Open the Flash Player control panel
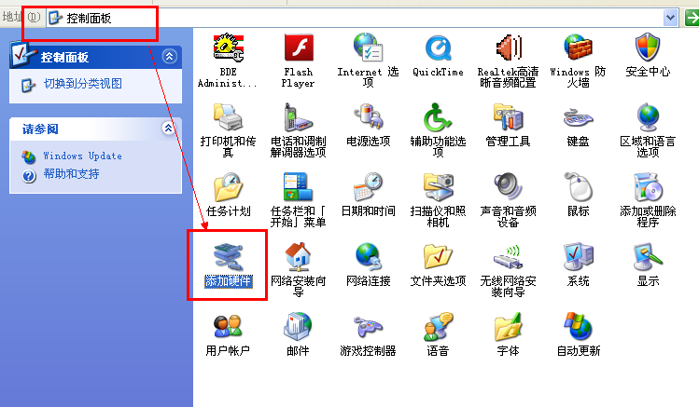 click(298, 47)
